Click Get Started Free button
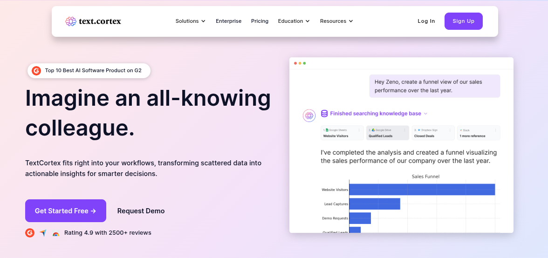 (x=66, y=211)
